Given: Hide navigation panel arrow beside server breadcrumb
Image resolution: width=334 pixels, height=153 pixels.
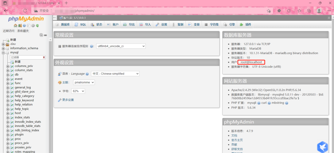Looking at the screenshot, I should [55, 18].
